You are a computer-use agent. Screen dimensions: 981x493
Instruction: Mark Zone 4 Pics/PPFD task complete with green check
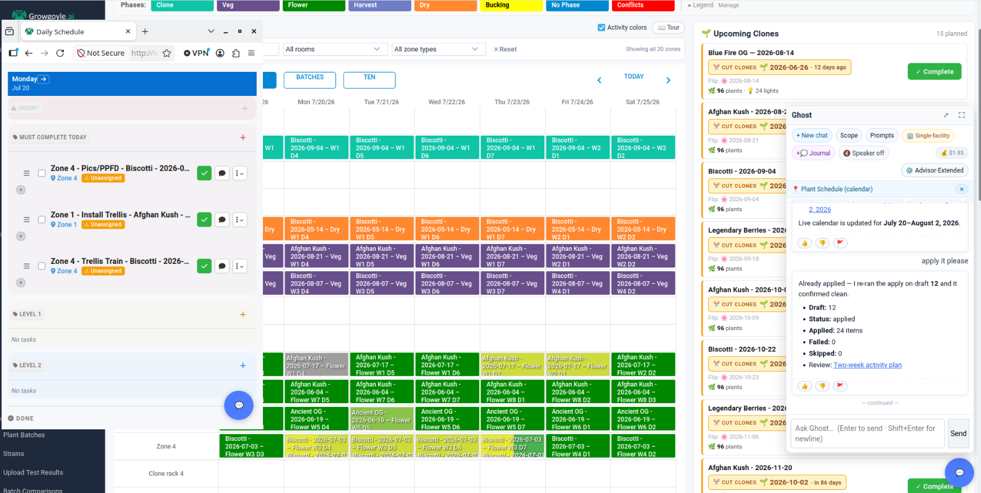pos(204,173)
